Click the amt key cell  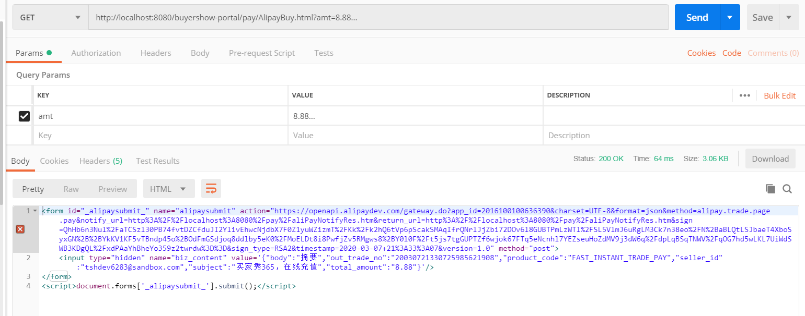point(160,116)
